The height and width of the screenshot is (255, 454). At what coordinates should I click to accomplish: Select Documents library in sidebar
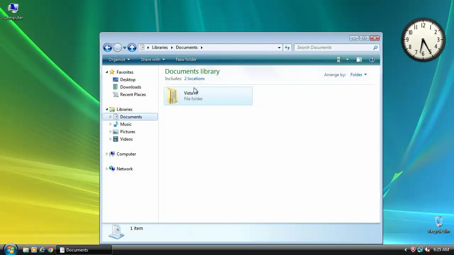131,117
